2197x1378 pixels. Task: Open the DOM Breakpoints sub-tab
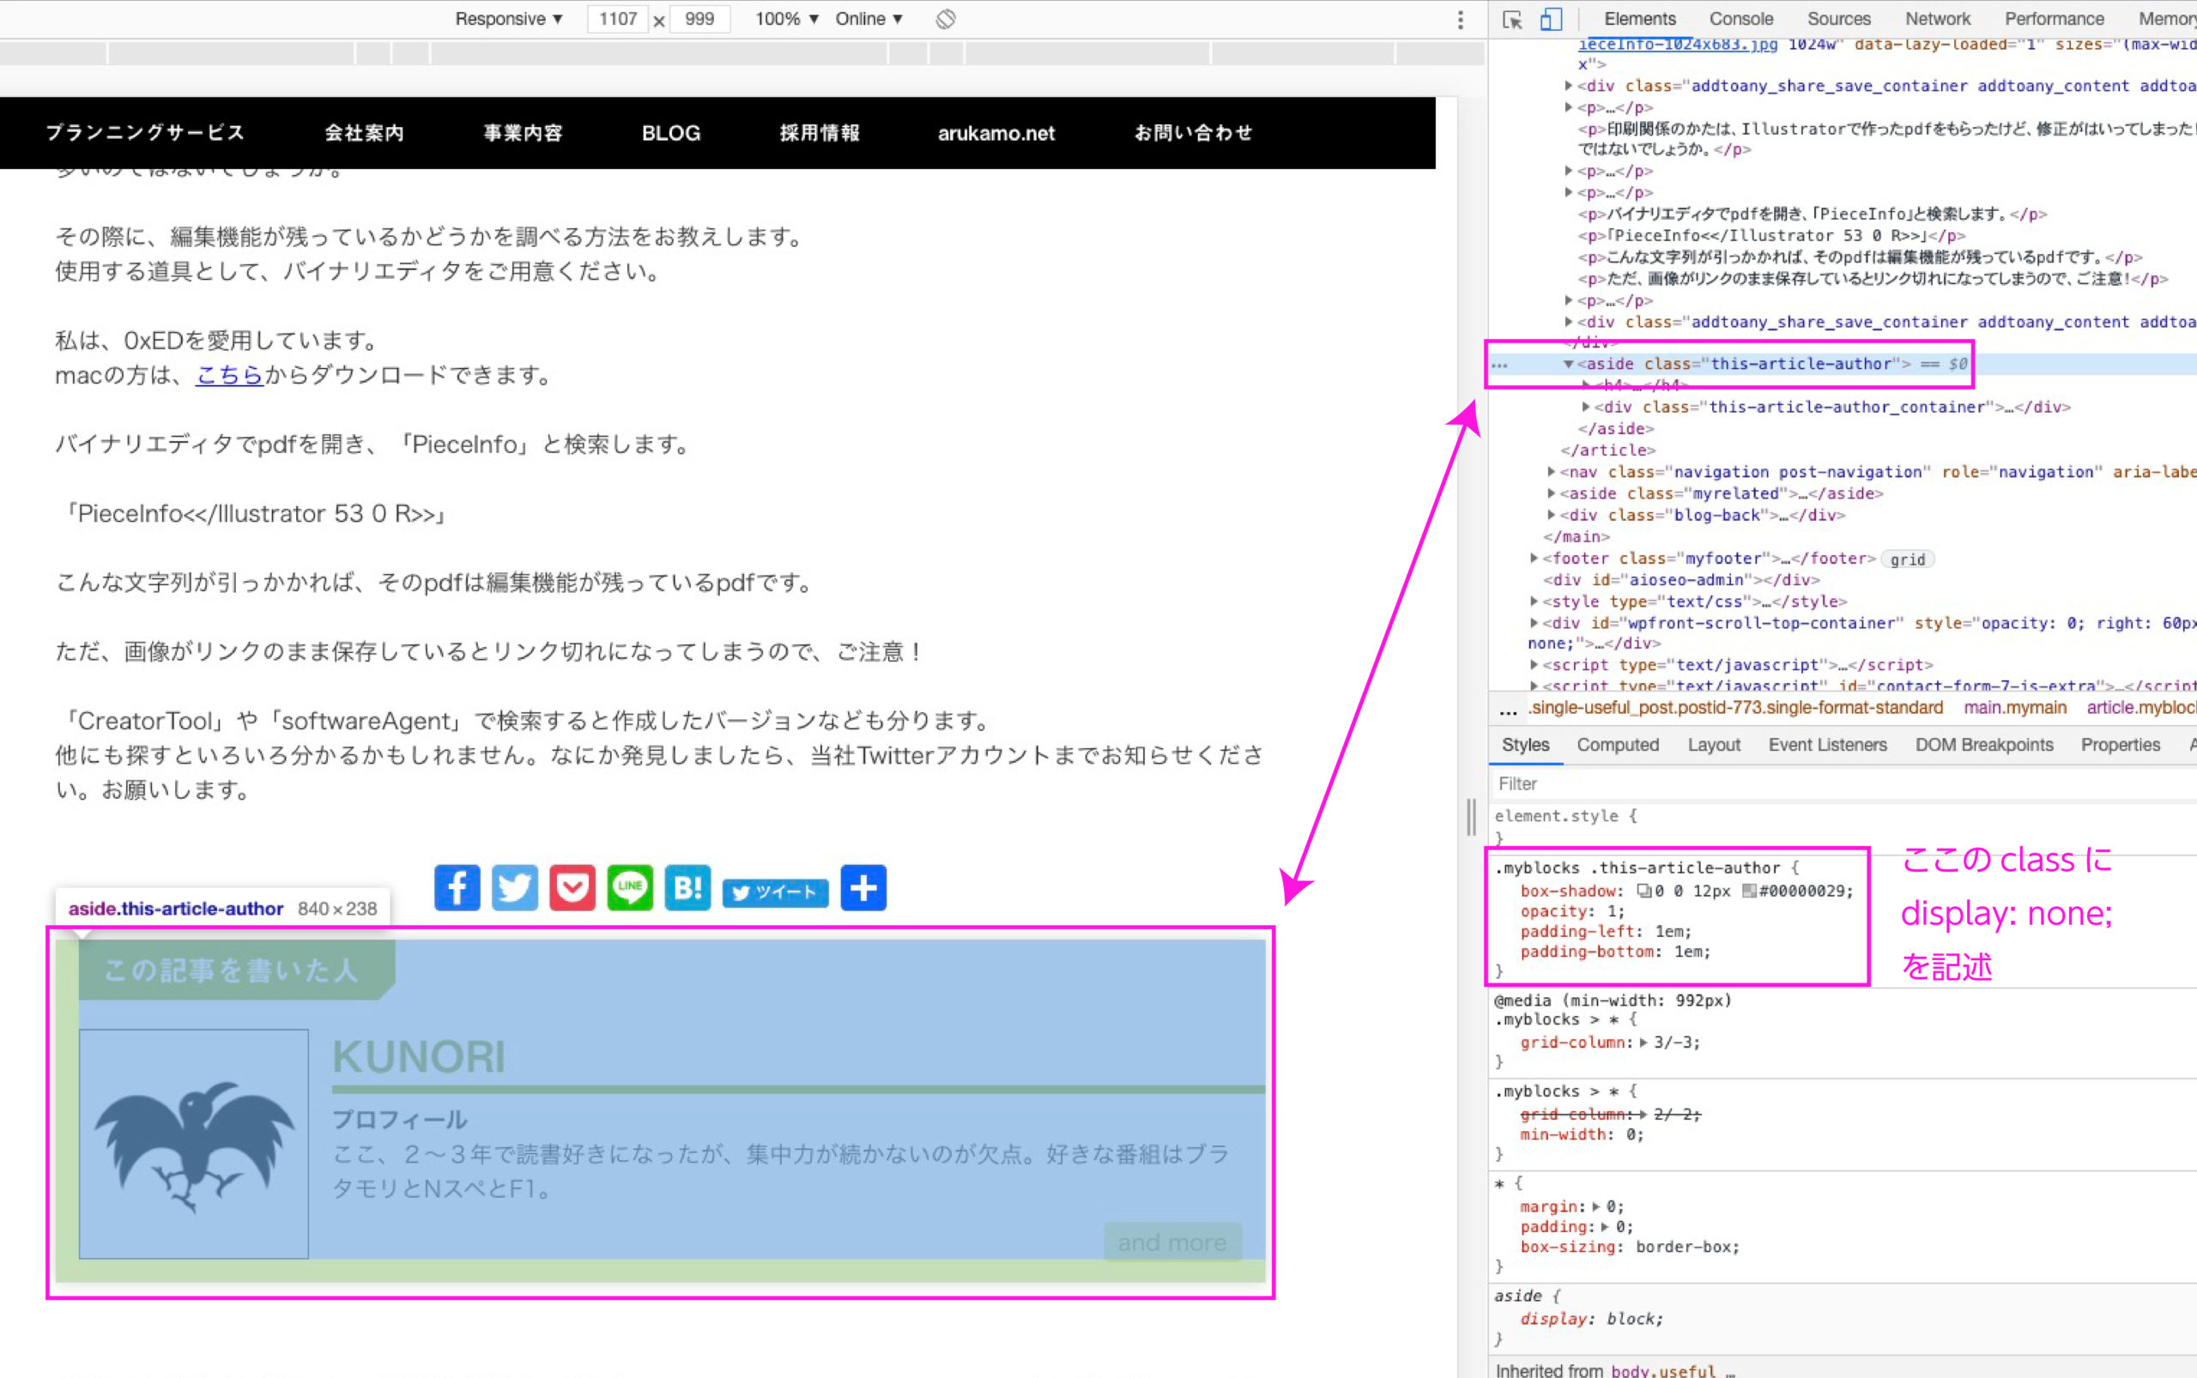1983,746
